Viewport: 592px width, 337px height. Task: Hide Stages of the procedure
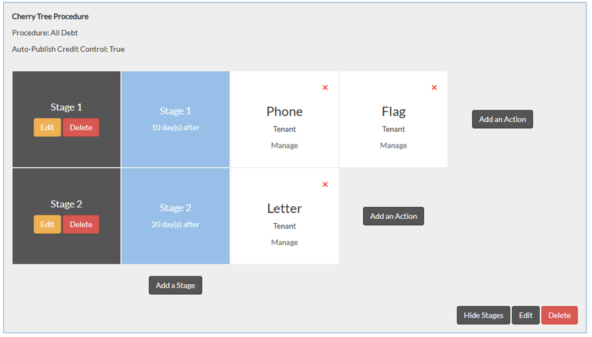tap(483, 316)
